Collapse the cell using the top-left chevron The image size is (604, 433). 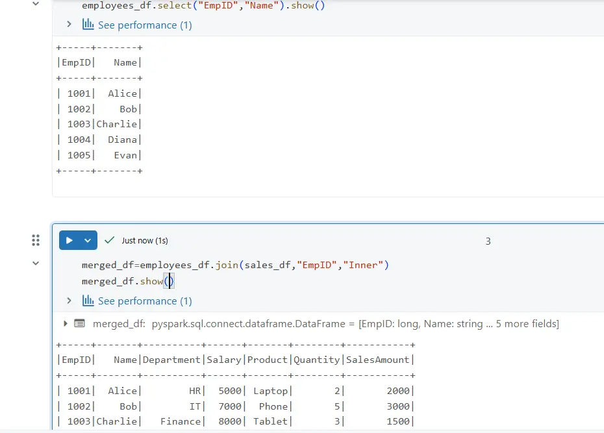tap(36, 3)
